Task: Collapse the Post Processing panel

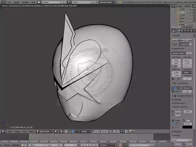Action: point(180,107)
